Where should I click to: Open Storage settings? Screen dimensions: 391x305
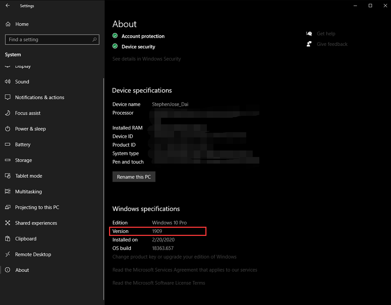tap(23, 160)
